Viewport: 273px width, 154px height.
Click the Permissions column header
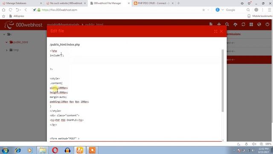(x=234, y=34)
